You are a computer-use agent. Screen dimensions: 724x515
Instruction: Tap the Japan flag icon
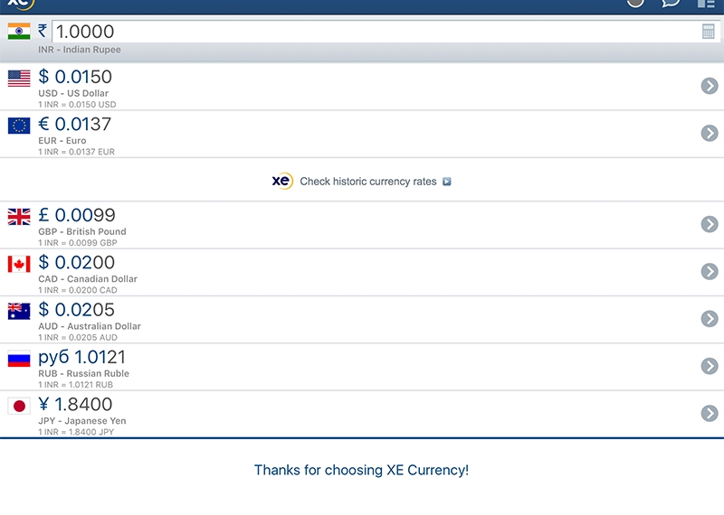tap(19, 406)
